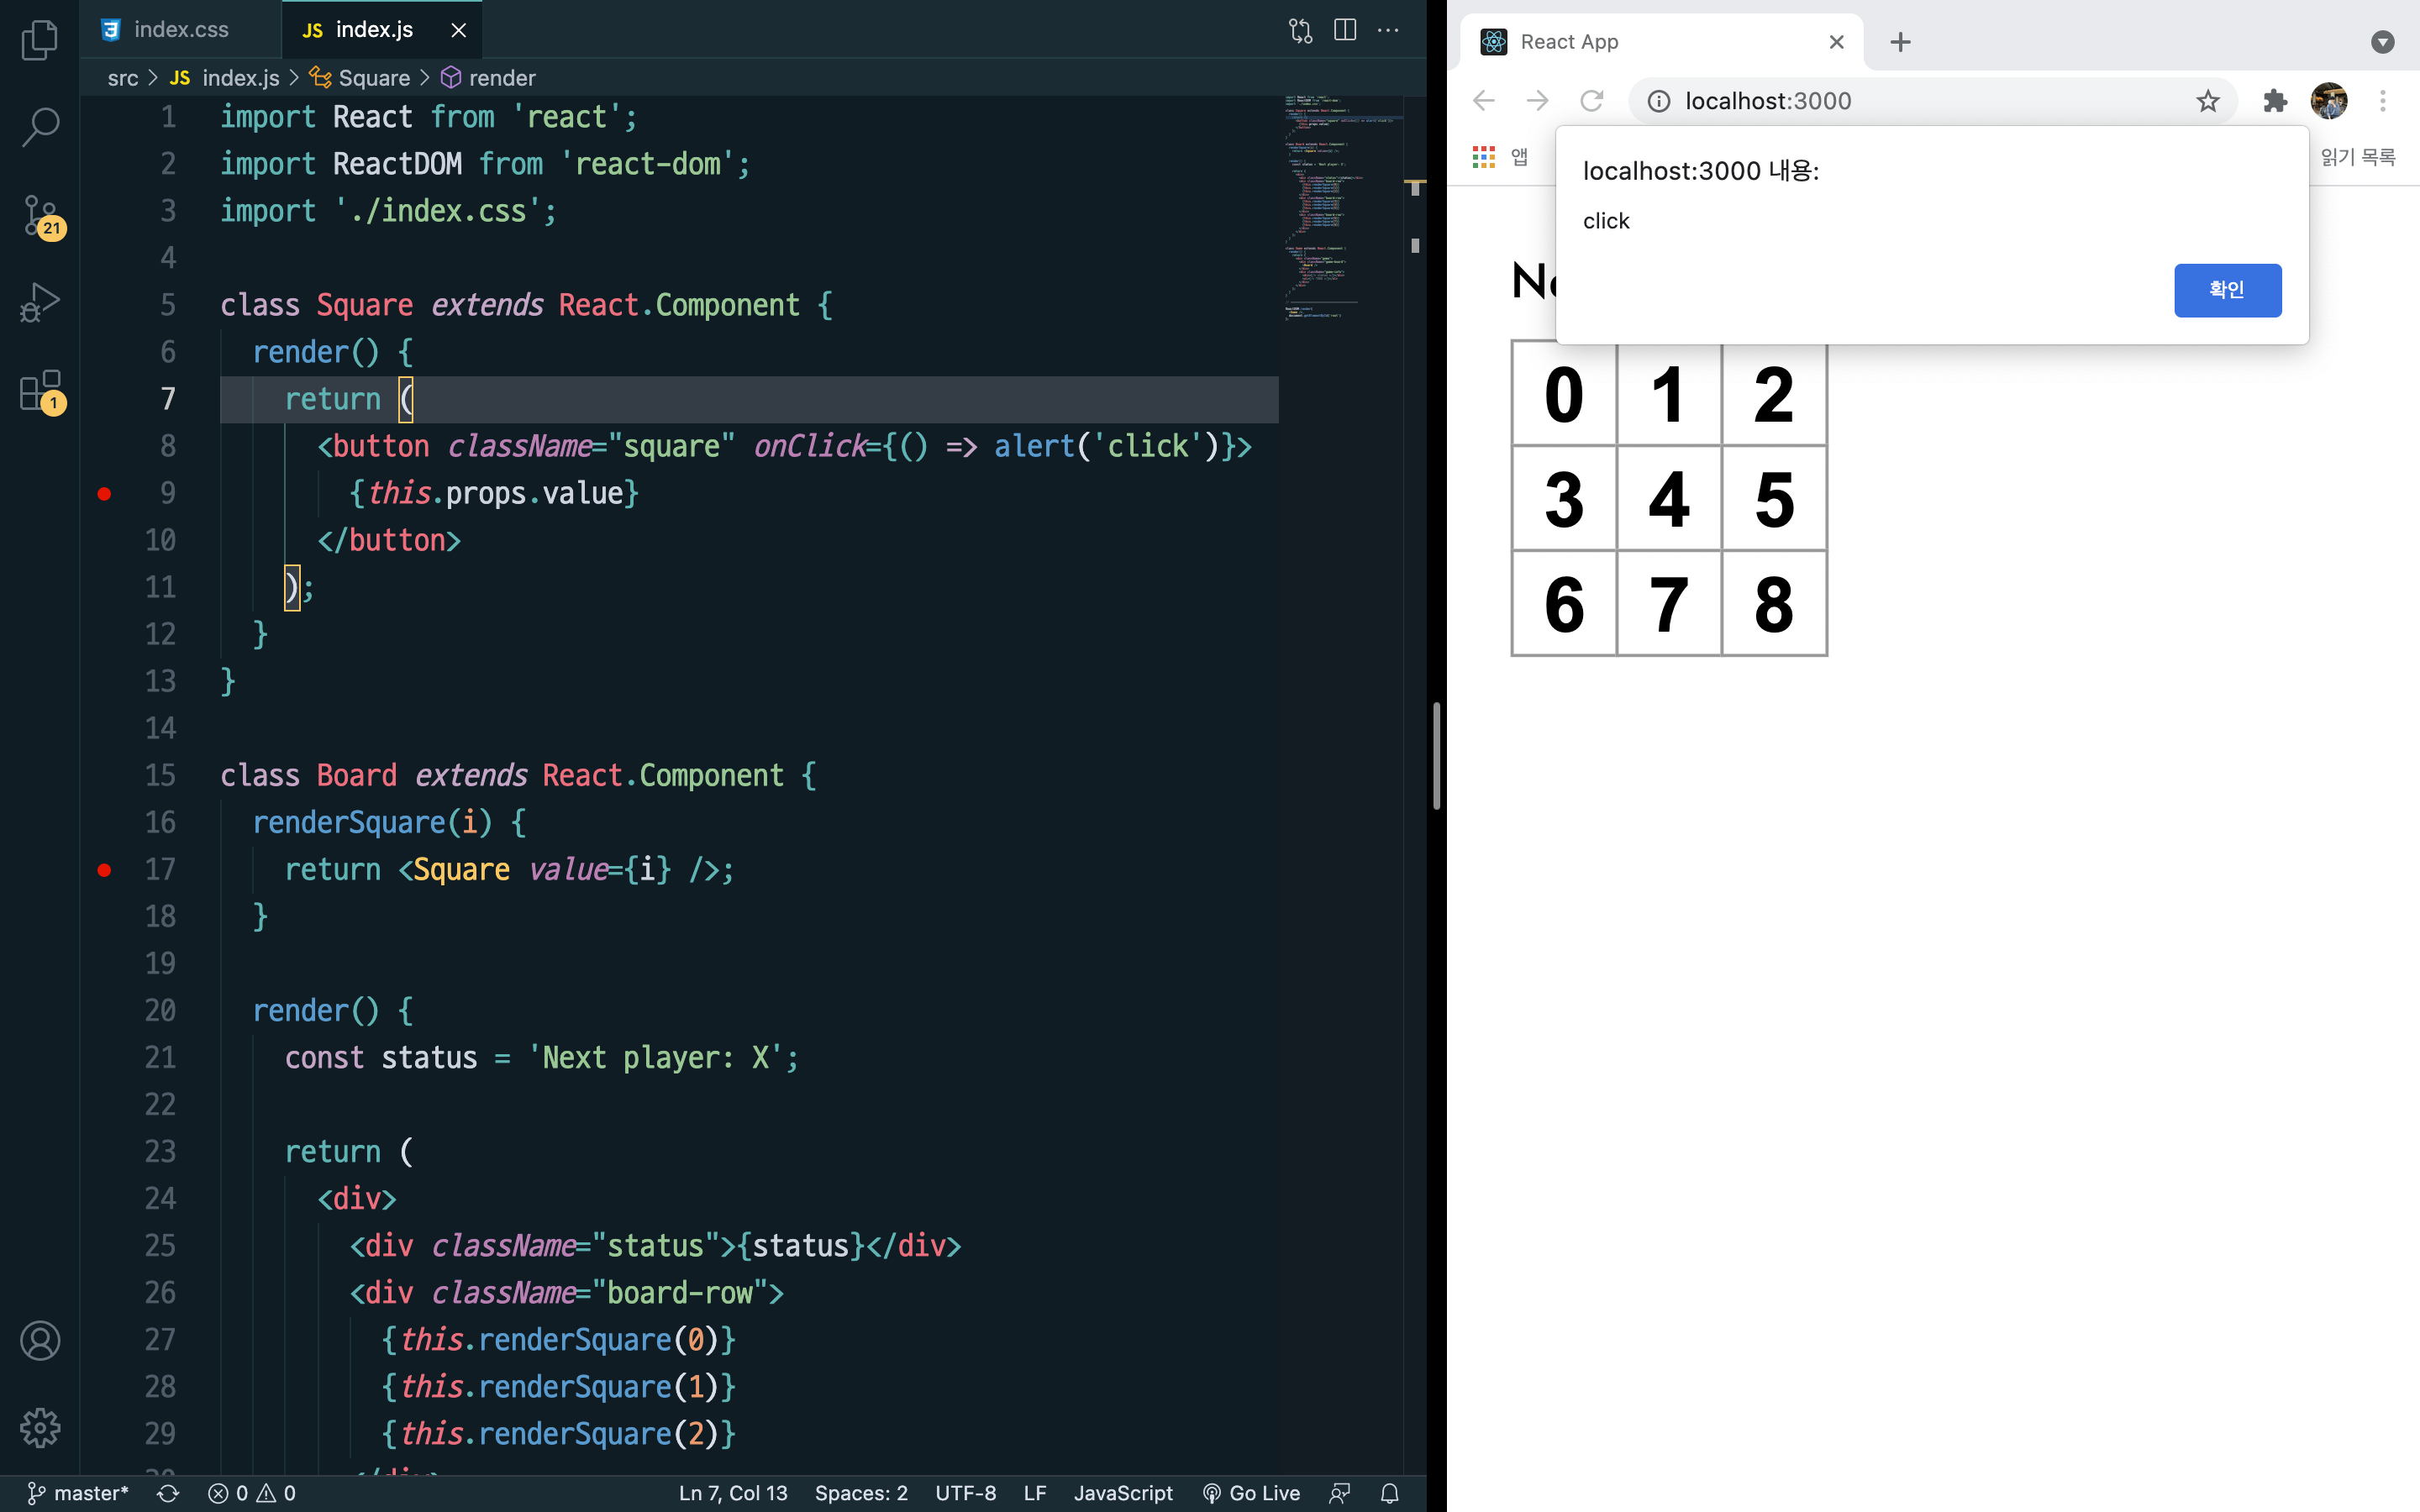This screenshot has height=1512, width=2420.
Task: Open the Run and Debug view
Action: [x=40, y=302]
